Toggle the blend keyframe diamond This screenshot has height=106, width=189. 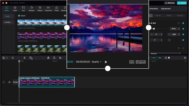[183, 48]
